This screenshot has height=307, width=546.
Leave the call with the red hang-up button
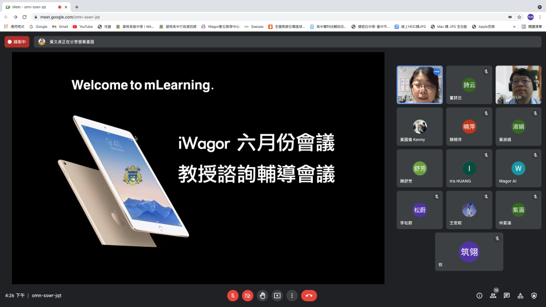309,296
